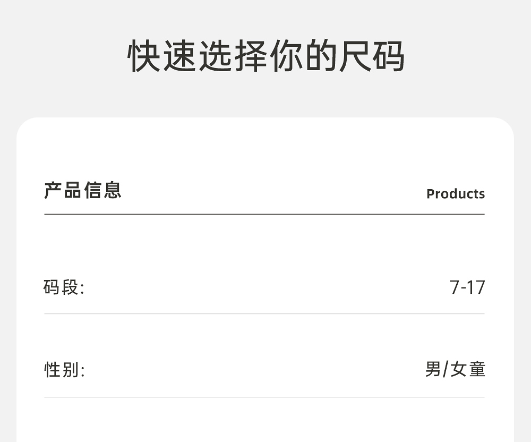
Task: Click the 男 character in the gender value
Action: 433,369
